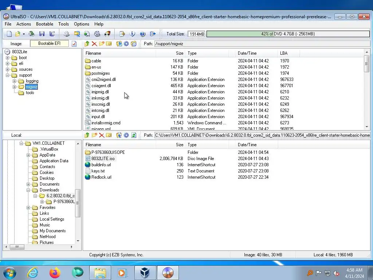Viewport: 373px width, 280px height.
Task: Click the Save As toolbar icon
Action: tap(52, 34)
